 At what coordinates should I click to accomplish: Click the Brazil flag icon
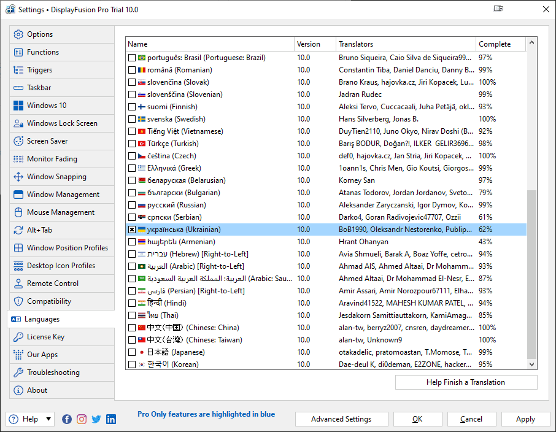click(142, 58)
